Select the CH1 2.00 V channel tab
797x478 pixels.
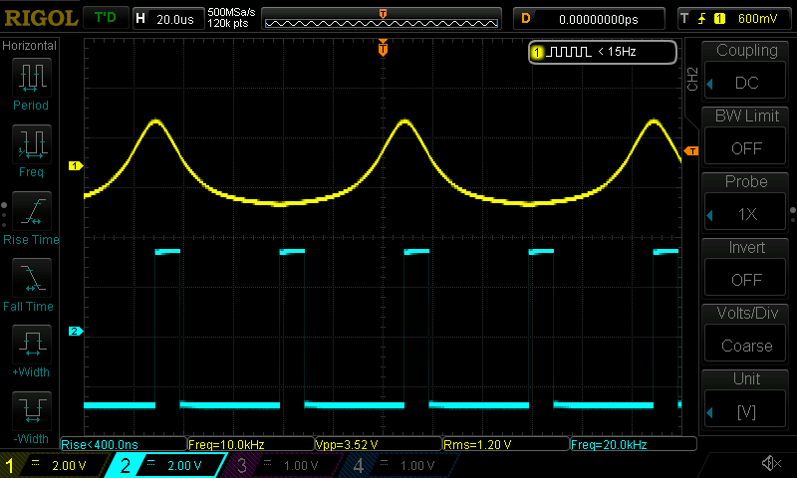point(54,465)
